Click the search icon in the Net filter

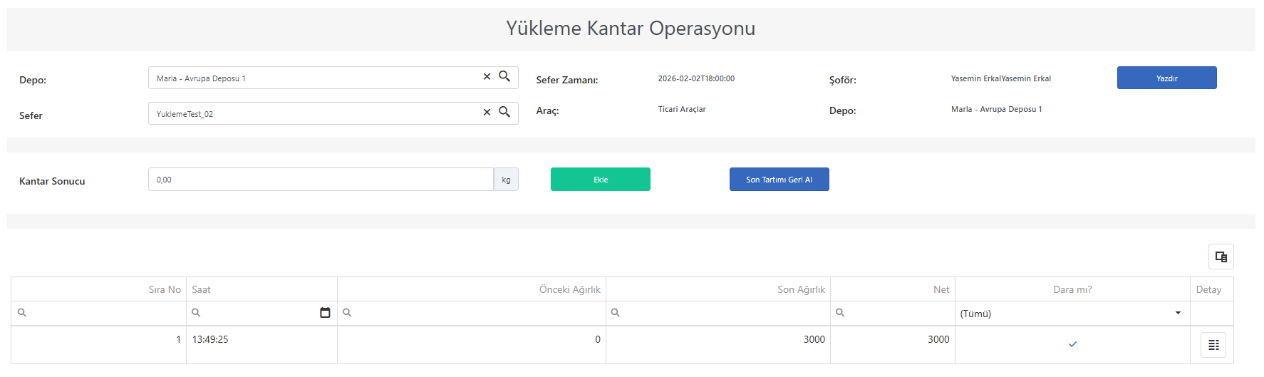click(840, 313)
